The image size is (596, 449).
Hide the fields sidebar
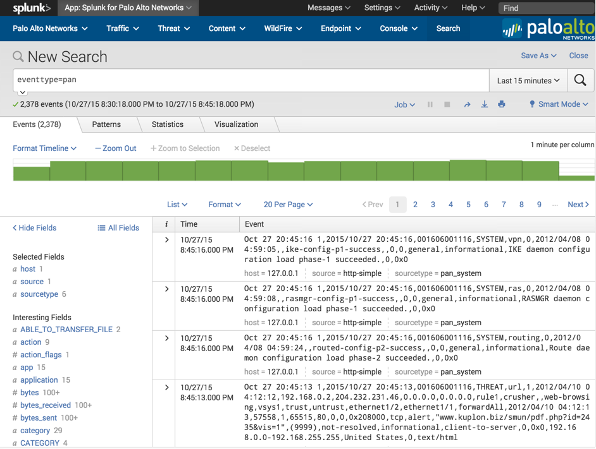[x=35, y=228]
